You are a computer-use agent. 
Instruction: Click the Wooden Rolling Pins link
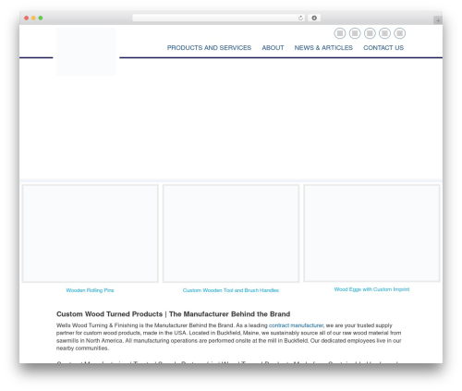pos(90,290)
